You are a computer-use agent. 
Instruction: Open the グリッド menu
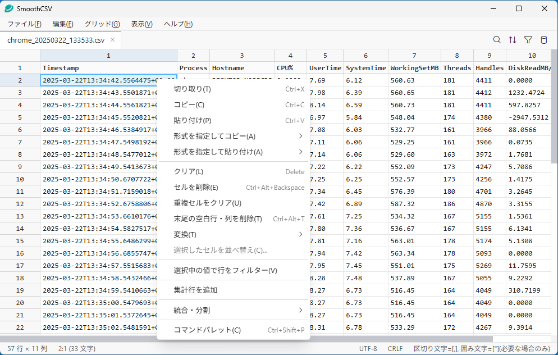click(x=102, y=24)
